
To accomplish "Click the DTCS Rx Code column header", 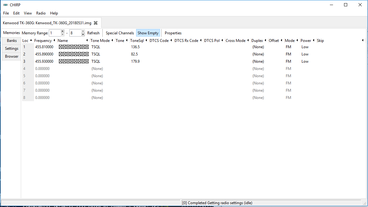I will pyautogui.click(x=188, y=41).
